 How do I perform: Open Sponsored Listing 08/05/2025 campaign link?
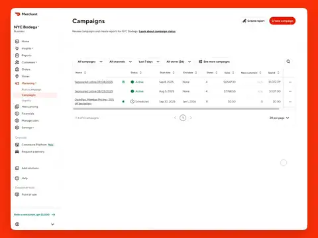click(93, 91)
